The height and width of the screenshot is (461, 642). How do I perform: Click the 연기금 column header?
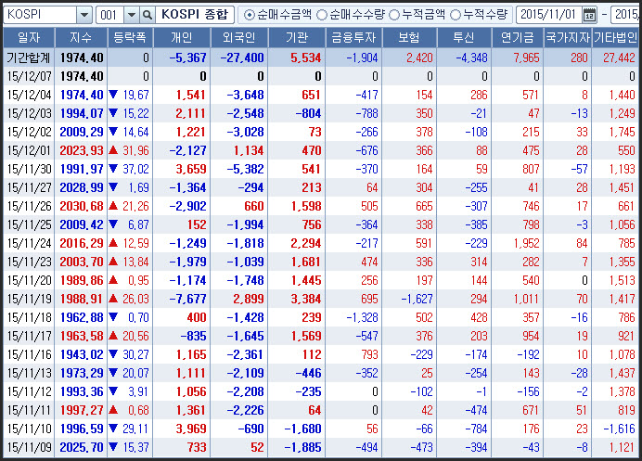point(518,38)
